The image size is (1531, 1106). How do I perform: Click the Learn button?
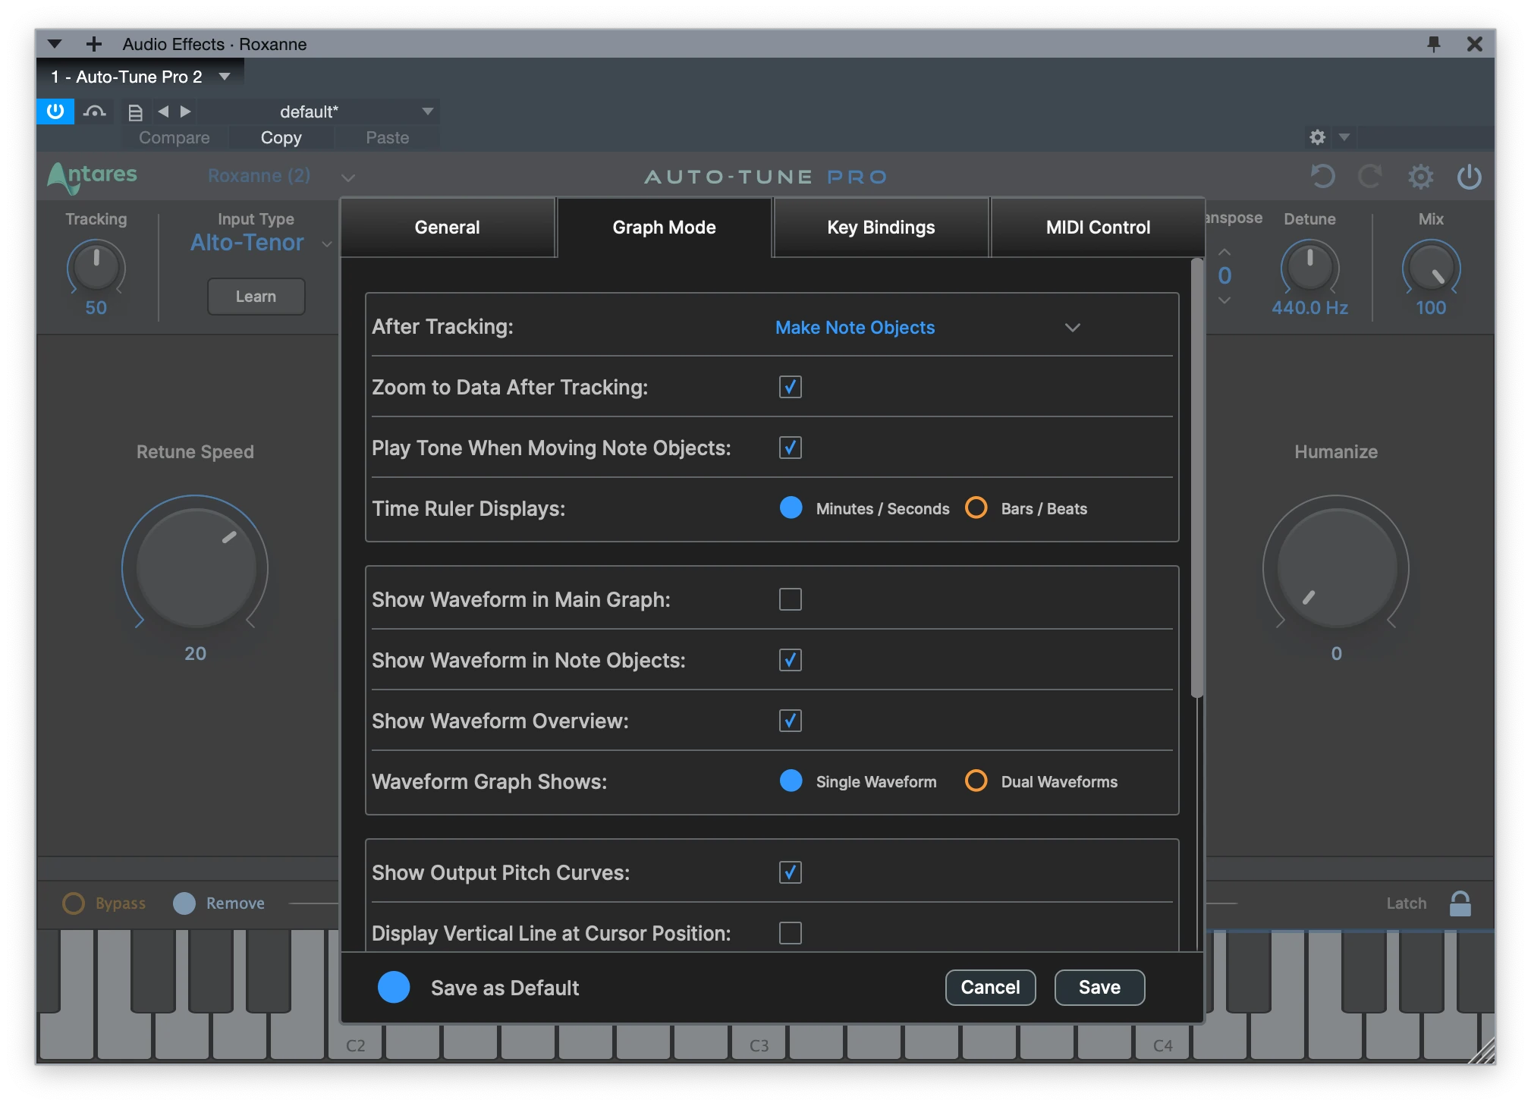coord(256,297)
